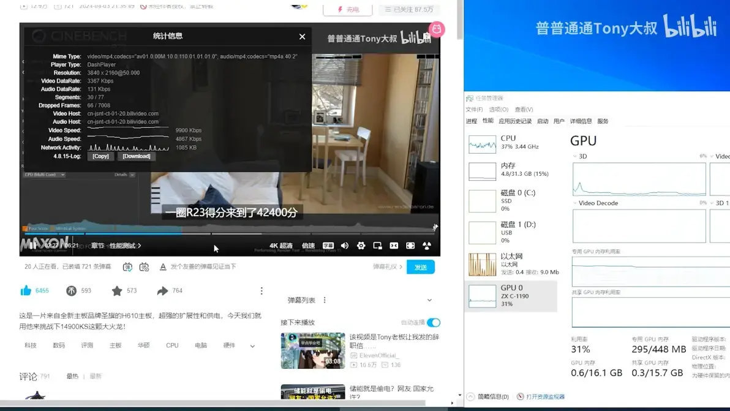Sort comments by 最新

coord(96,376)
